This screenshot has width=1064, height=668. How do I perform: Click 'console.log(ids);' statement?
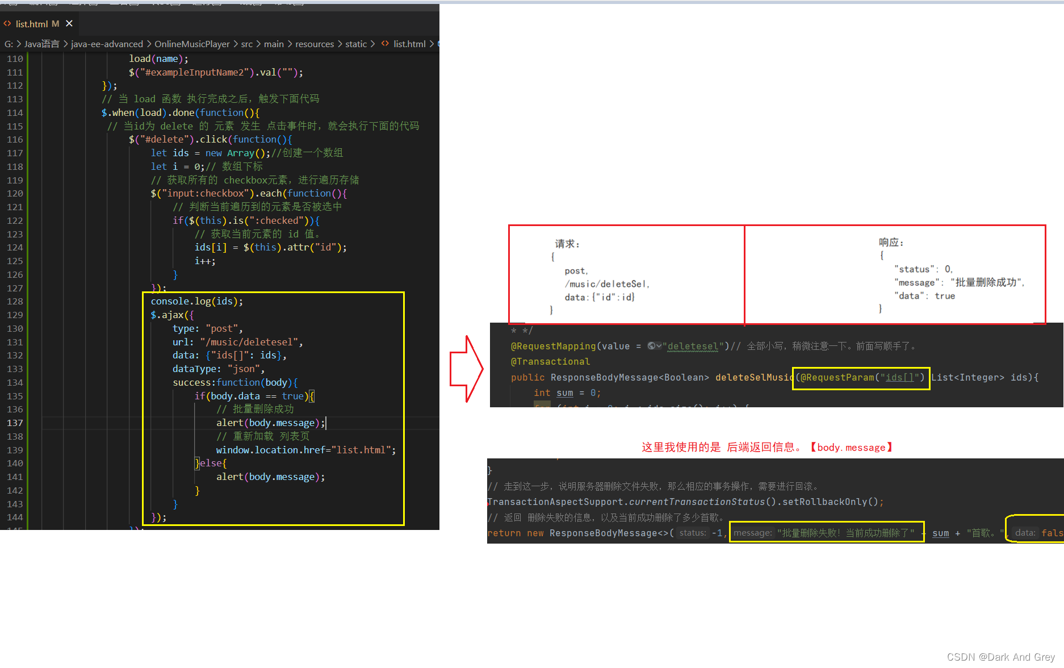click(197, 301)
